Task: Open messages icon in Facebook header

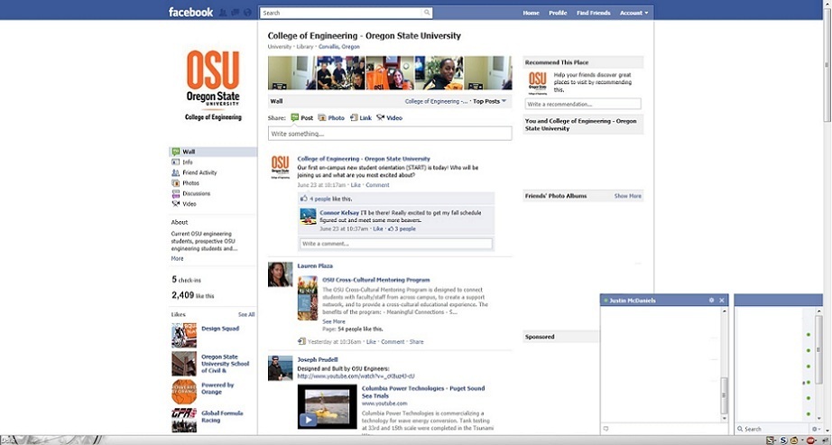Action: click(235, 13)
